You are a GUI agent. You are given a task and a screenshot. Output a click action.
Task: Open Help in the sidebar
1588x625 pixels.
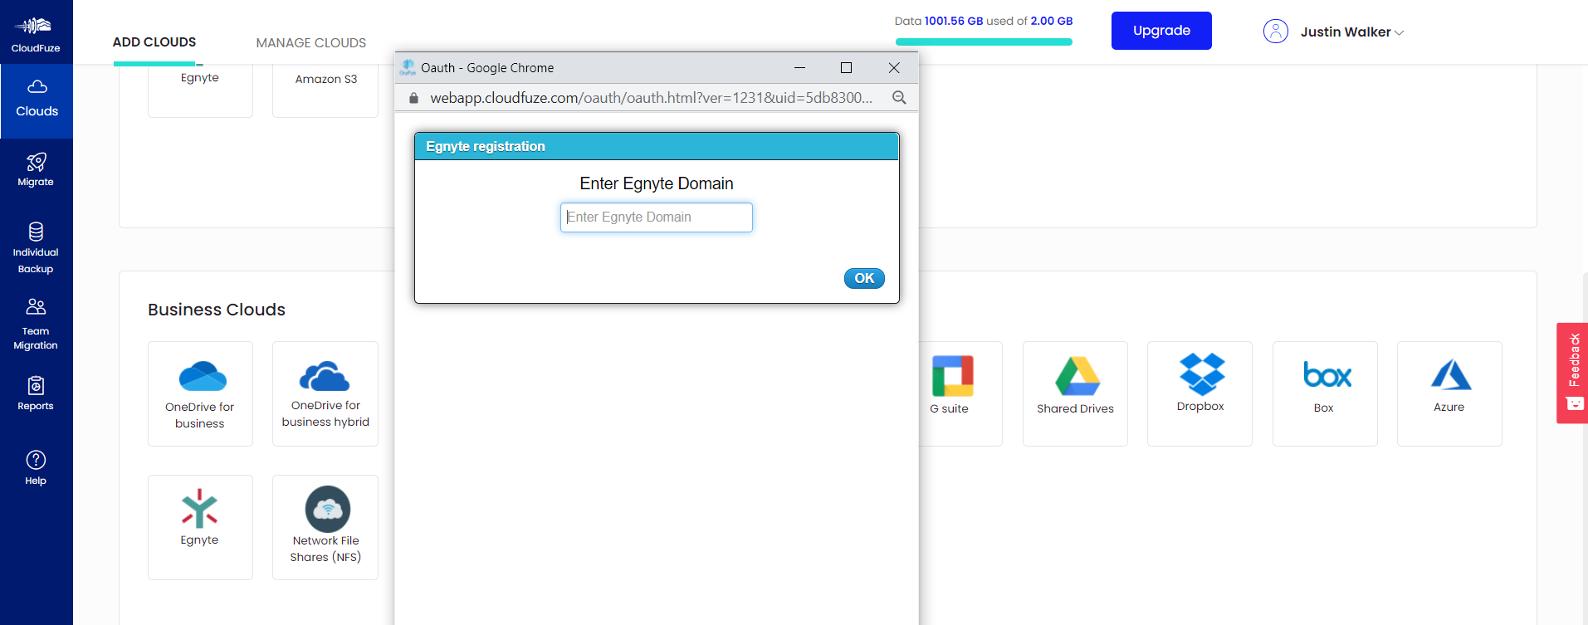[x=36, y=467]
